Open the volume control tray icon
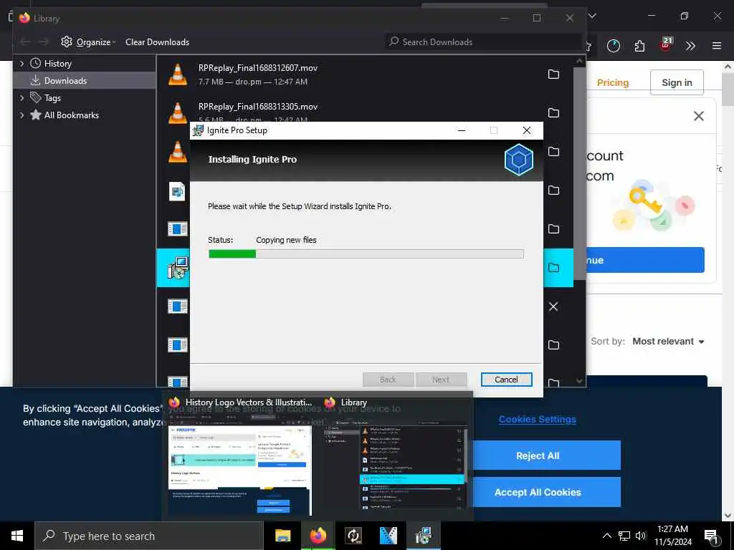Image resolution: width=734 pixels, height=550 pixels. pos(641,536)
